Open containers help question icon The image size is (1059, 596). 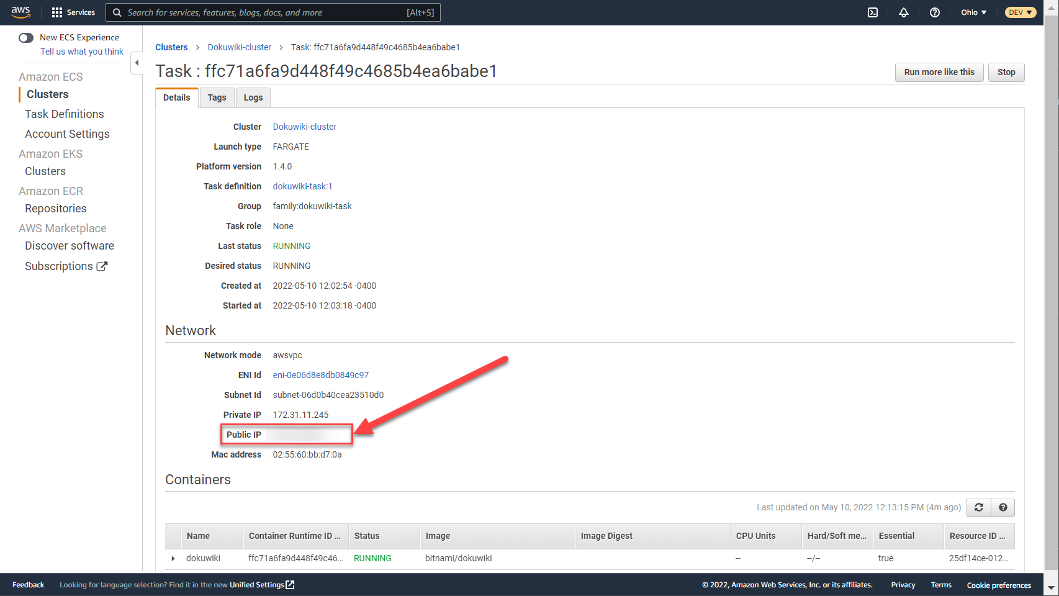pyautogui.click(x=1003, y=507)
